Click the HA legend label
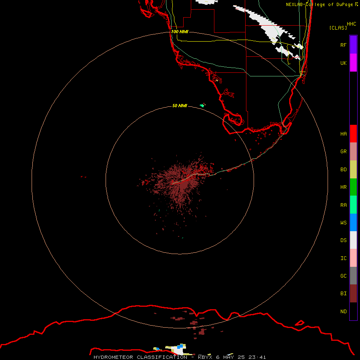The image size is (360, 360). click(343, 134)
